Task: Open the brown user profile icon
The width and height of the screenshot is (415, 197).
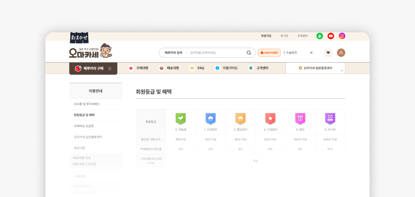Action: tap(341, 53)
